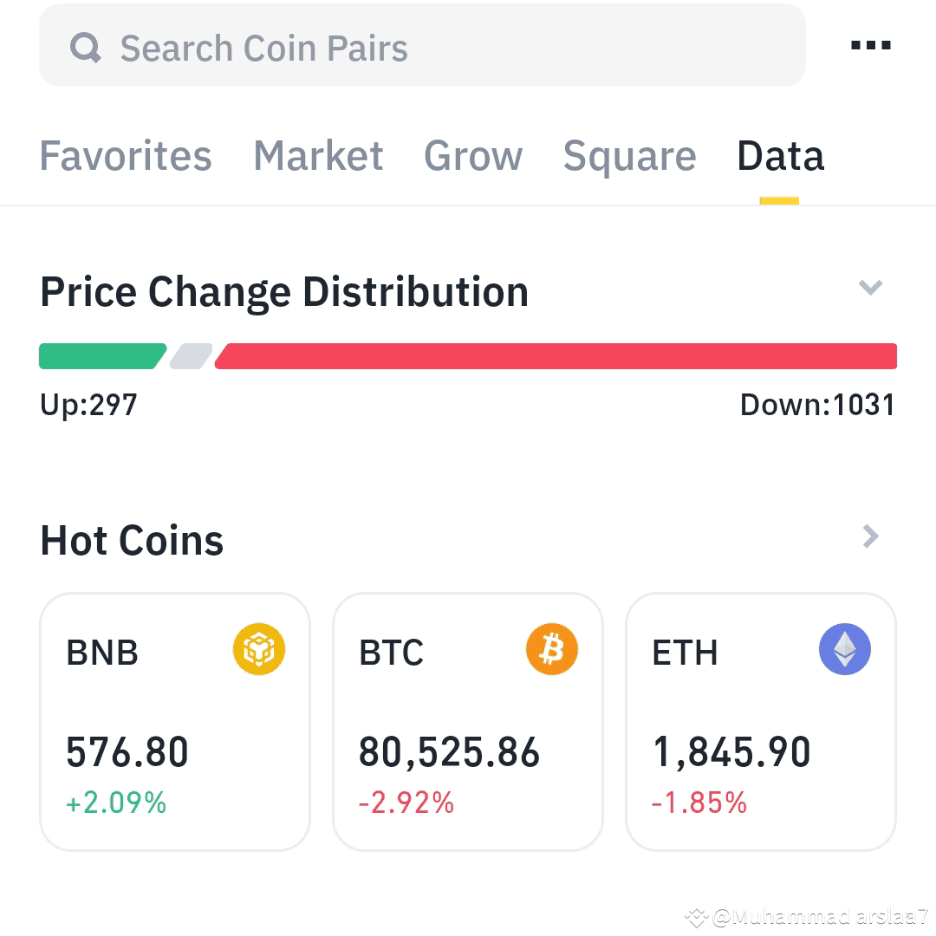Select the Square tab
This screenshot has height=936, width=936.
pyautogui.click(x=630, y=156)
